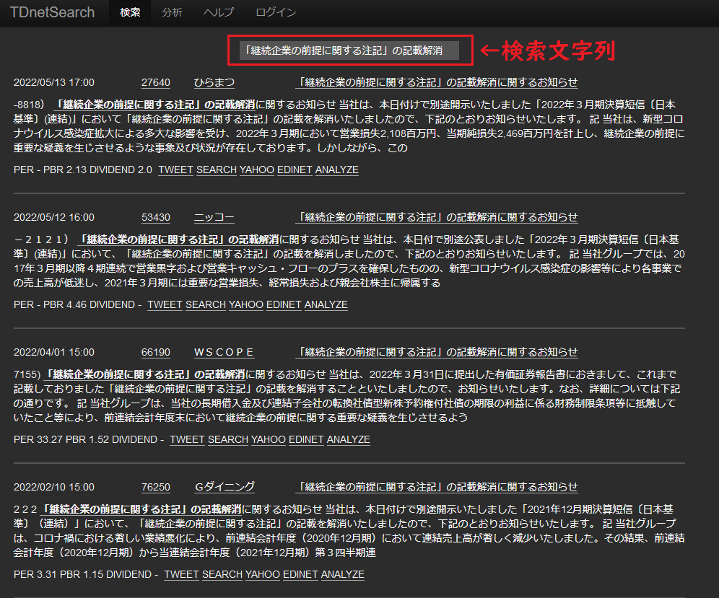The height and width of the screenshot is (598, 719).
Task: Click EDINET link for ひらまつ entry
Action: pos(294,170)
